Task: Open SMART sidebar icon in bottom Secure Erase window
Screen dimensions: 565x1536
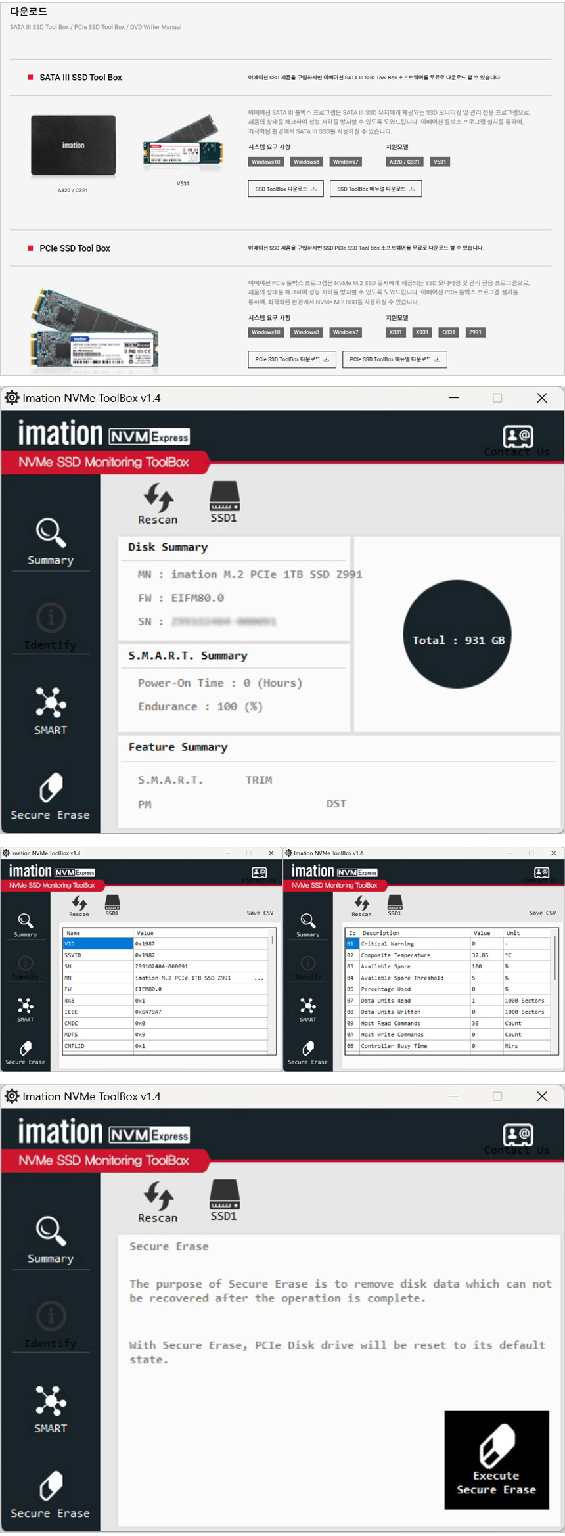Action: coord(51,1401)
